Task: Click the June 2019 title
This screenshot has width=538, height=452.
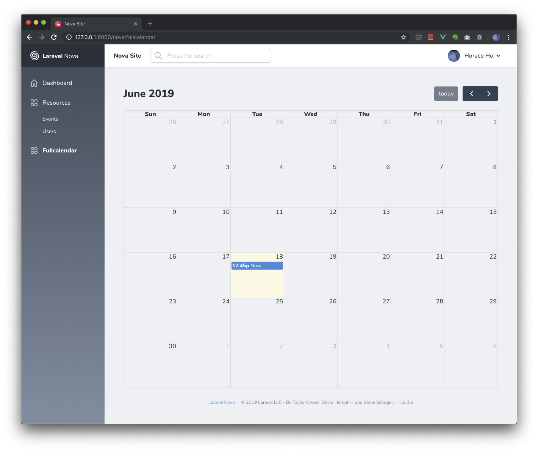Action: [149, 94]
